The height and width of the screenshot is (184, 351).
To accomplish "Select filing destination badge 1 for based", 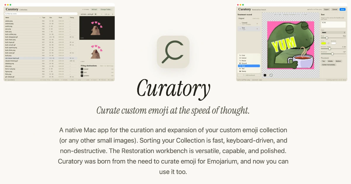I will click(x=82, y=69).
